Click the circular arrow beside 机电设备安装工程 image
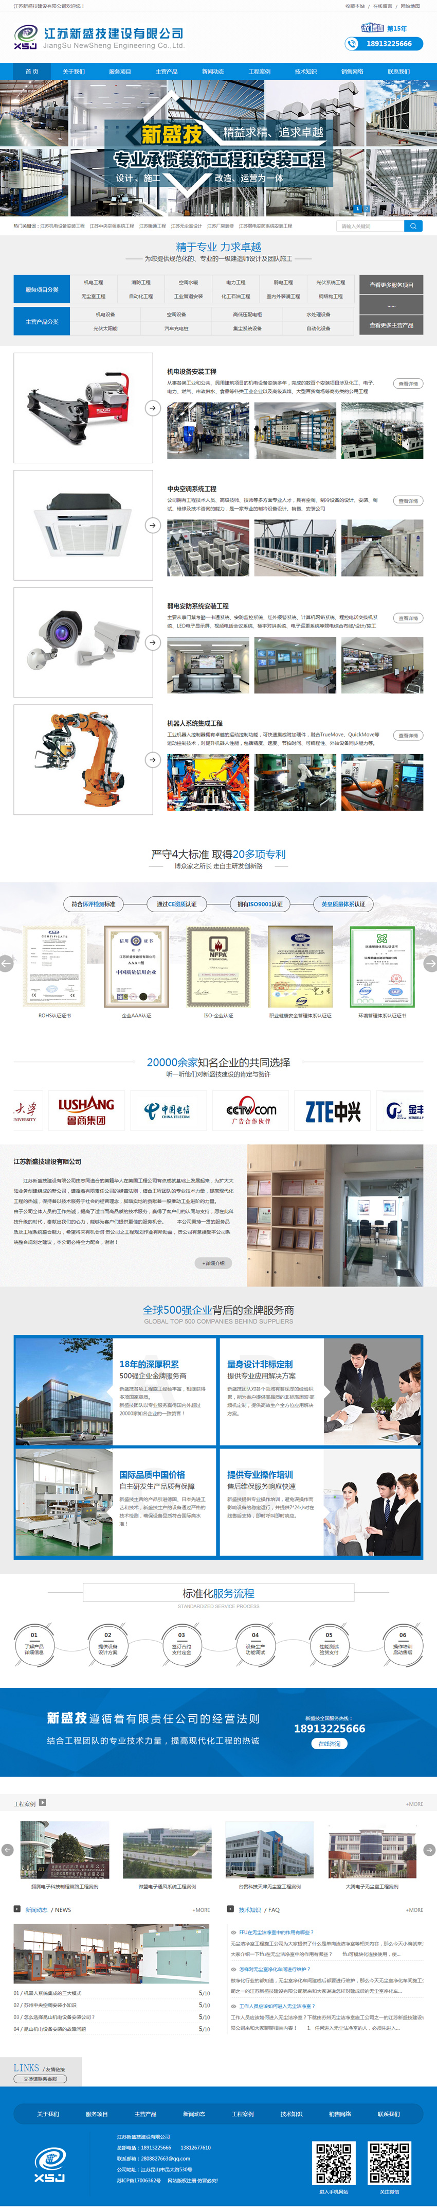 coord(153,408)
